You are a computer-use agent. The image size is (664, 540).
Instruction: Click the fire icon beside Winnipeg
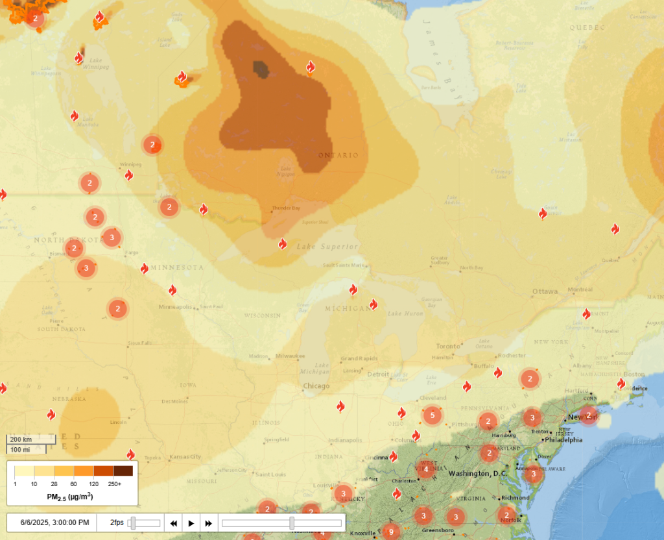129,175
